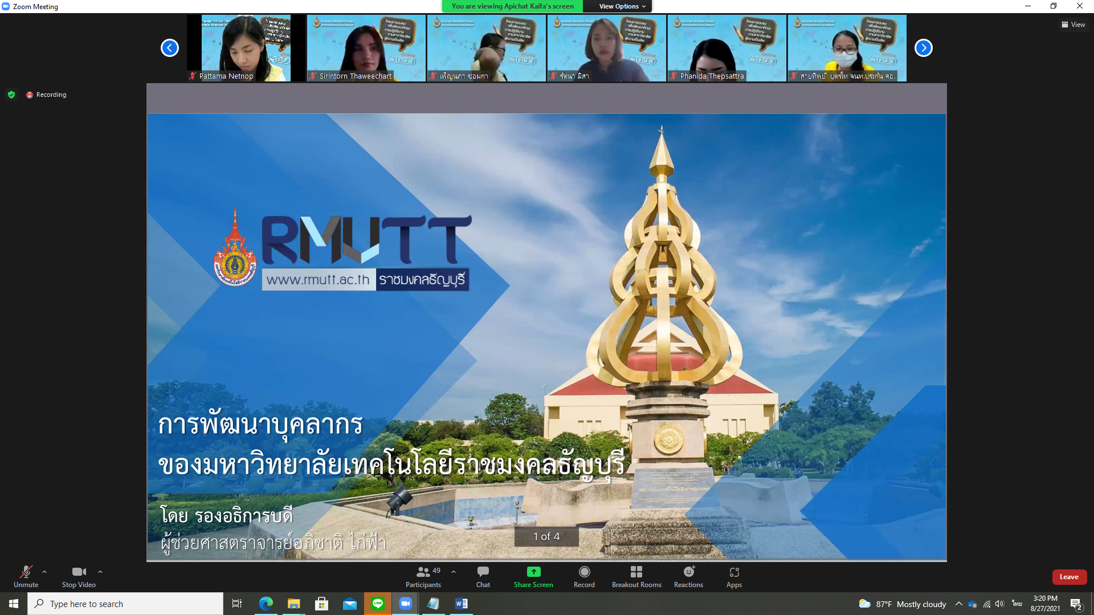Open audio options caret beside Unmute
Viewport: 1094px width, 615px height.
44,572
